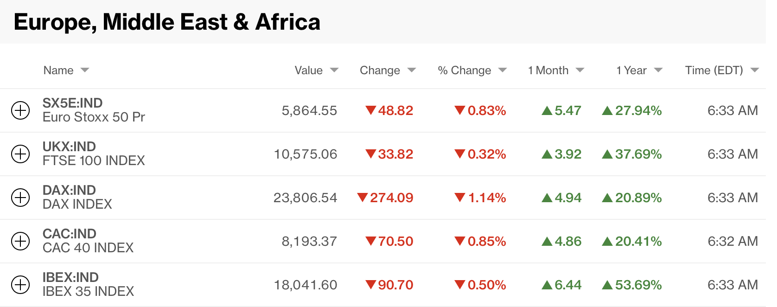Viewport: 777px width, 307px height.
Task: Sort by the 1 Year arrow
Action: click(x=658, y=70)
